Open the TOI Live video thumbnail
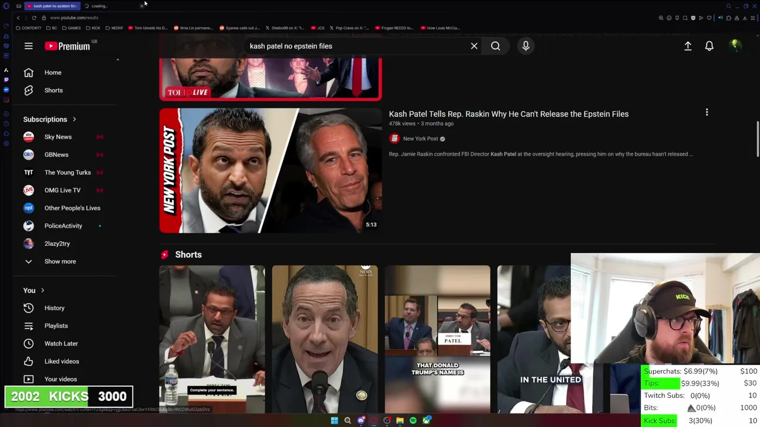 click(x=270, y=79)
